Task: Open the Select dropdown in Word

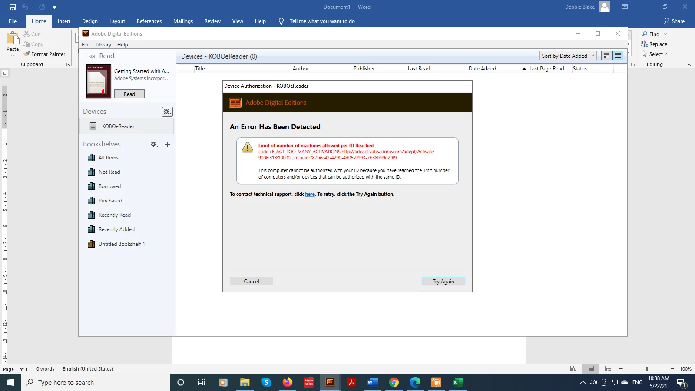Action: [655, 54]
